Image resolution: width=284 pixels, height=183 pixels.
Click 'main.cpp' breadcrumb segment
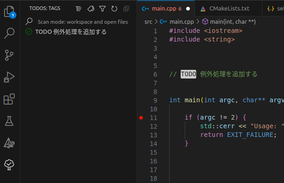coord(182,22)
